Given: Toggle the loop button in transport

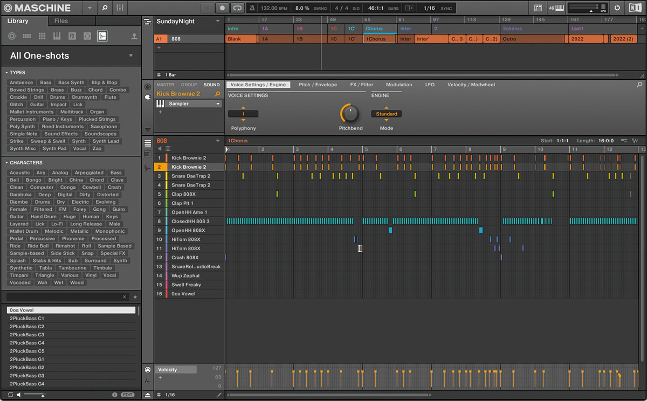Looking at the screenshot, I should tap(237, 8).
